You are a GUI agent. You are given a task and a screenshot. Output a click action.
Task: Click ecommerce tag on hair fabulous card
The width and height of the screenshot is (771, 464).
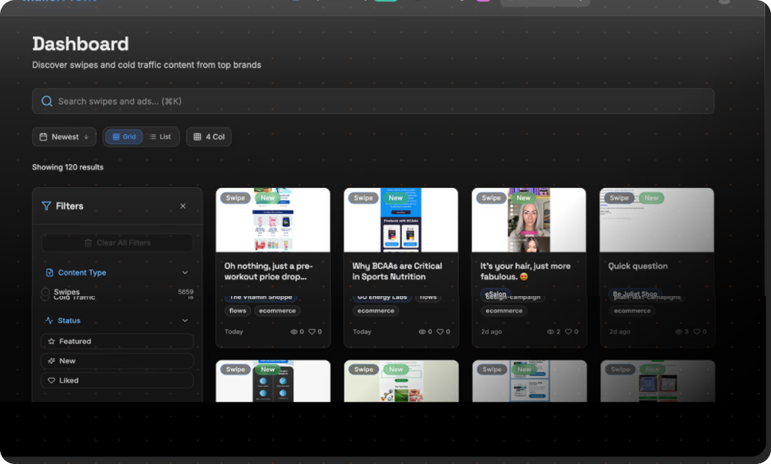[504, 311]
